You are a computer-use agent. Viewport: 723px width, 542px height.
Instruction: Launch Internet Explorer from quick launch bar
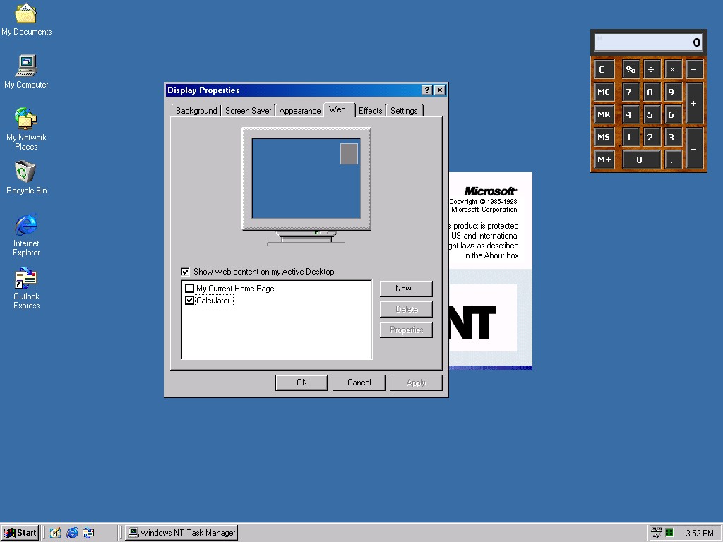pos(72,533)
